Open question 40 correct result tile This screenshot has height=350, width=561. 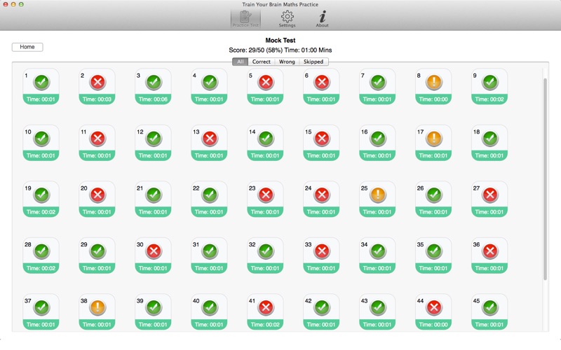[209, 311]
